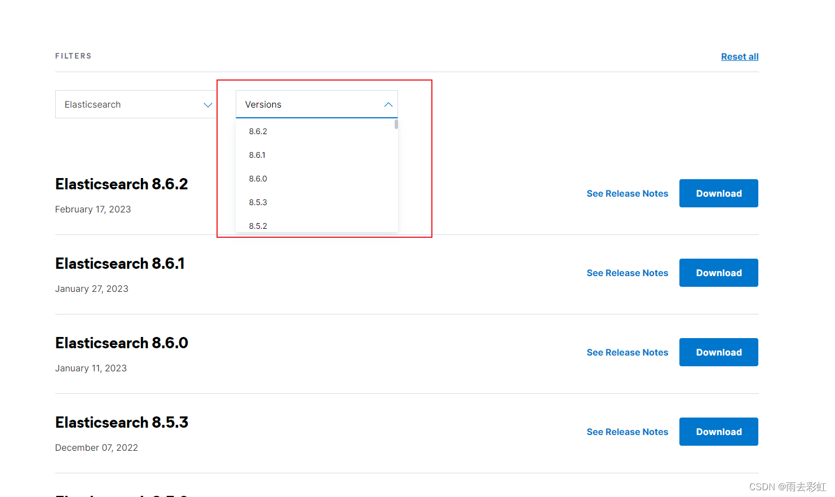Reset all filters
This screenshot has height=497, width=835.
740,56
